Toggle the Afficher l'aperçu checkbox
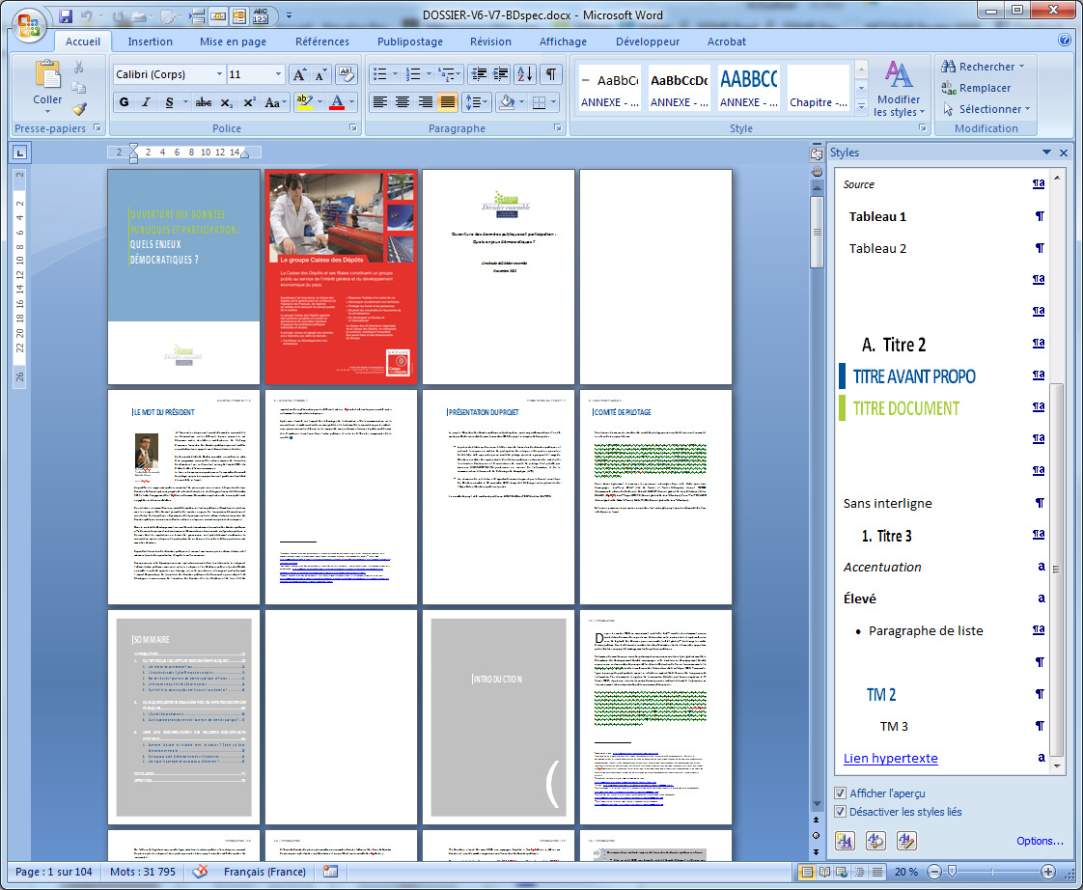Image resolution: width=1083 pixels, height=890 pixels. (841, 793)
